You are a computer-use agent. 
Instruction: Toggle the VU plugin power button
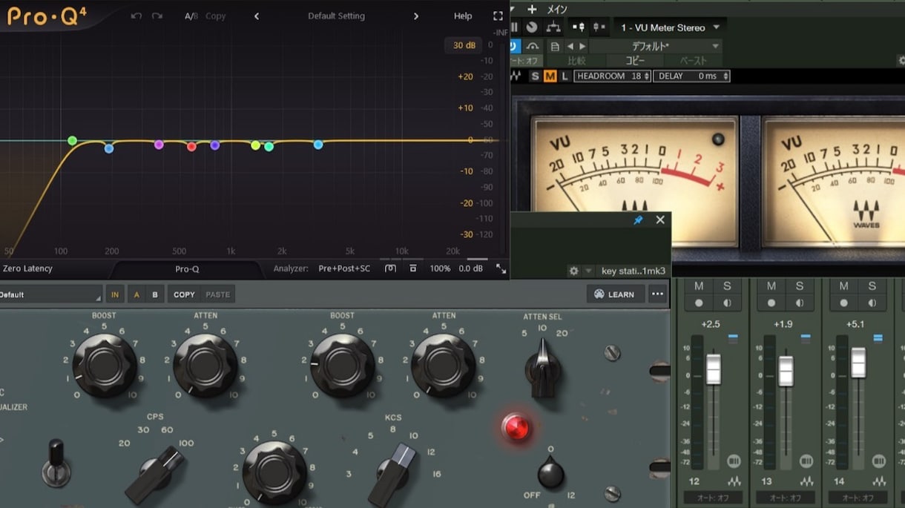click(x=515, y=46)
